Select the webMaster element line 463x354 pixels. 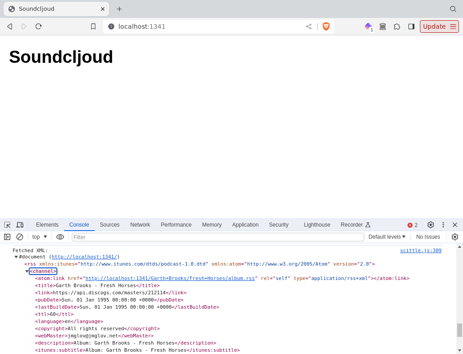click(94, 336)
